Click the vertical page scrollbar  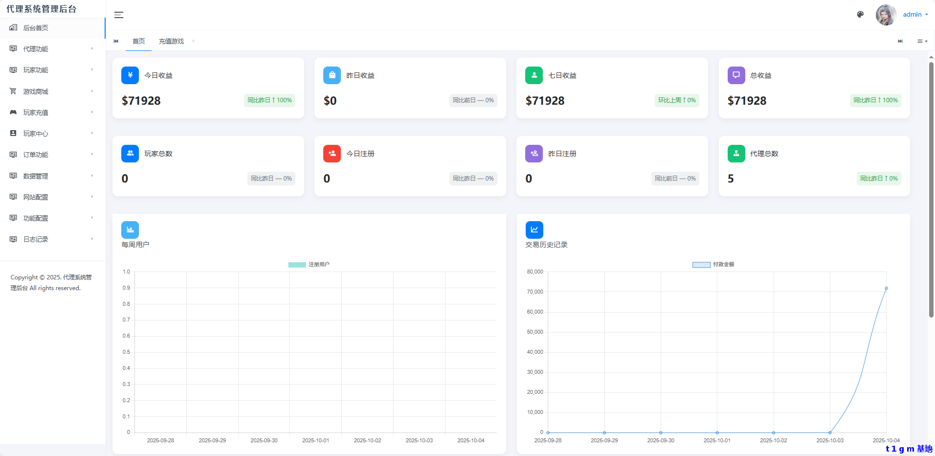[x=931, y=190]
